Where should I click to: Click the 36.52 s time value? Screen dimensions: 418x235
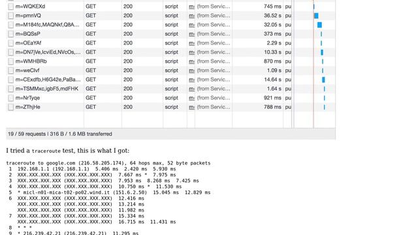[x=272, y=16]
